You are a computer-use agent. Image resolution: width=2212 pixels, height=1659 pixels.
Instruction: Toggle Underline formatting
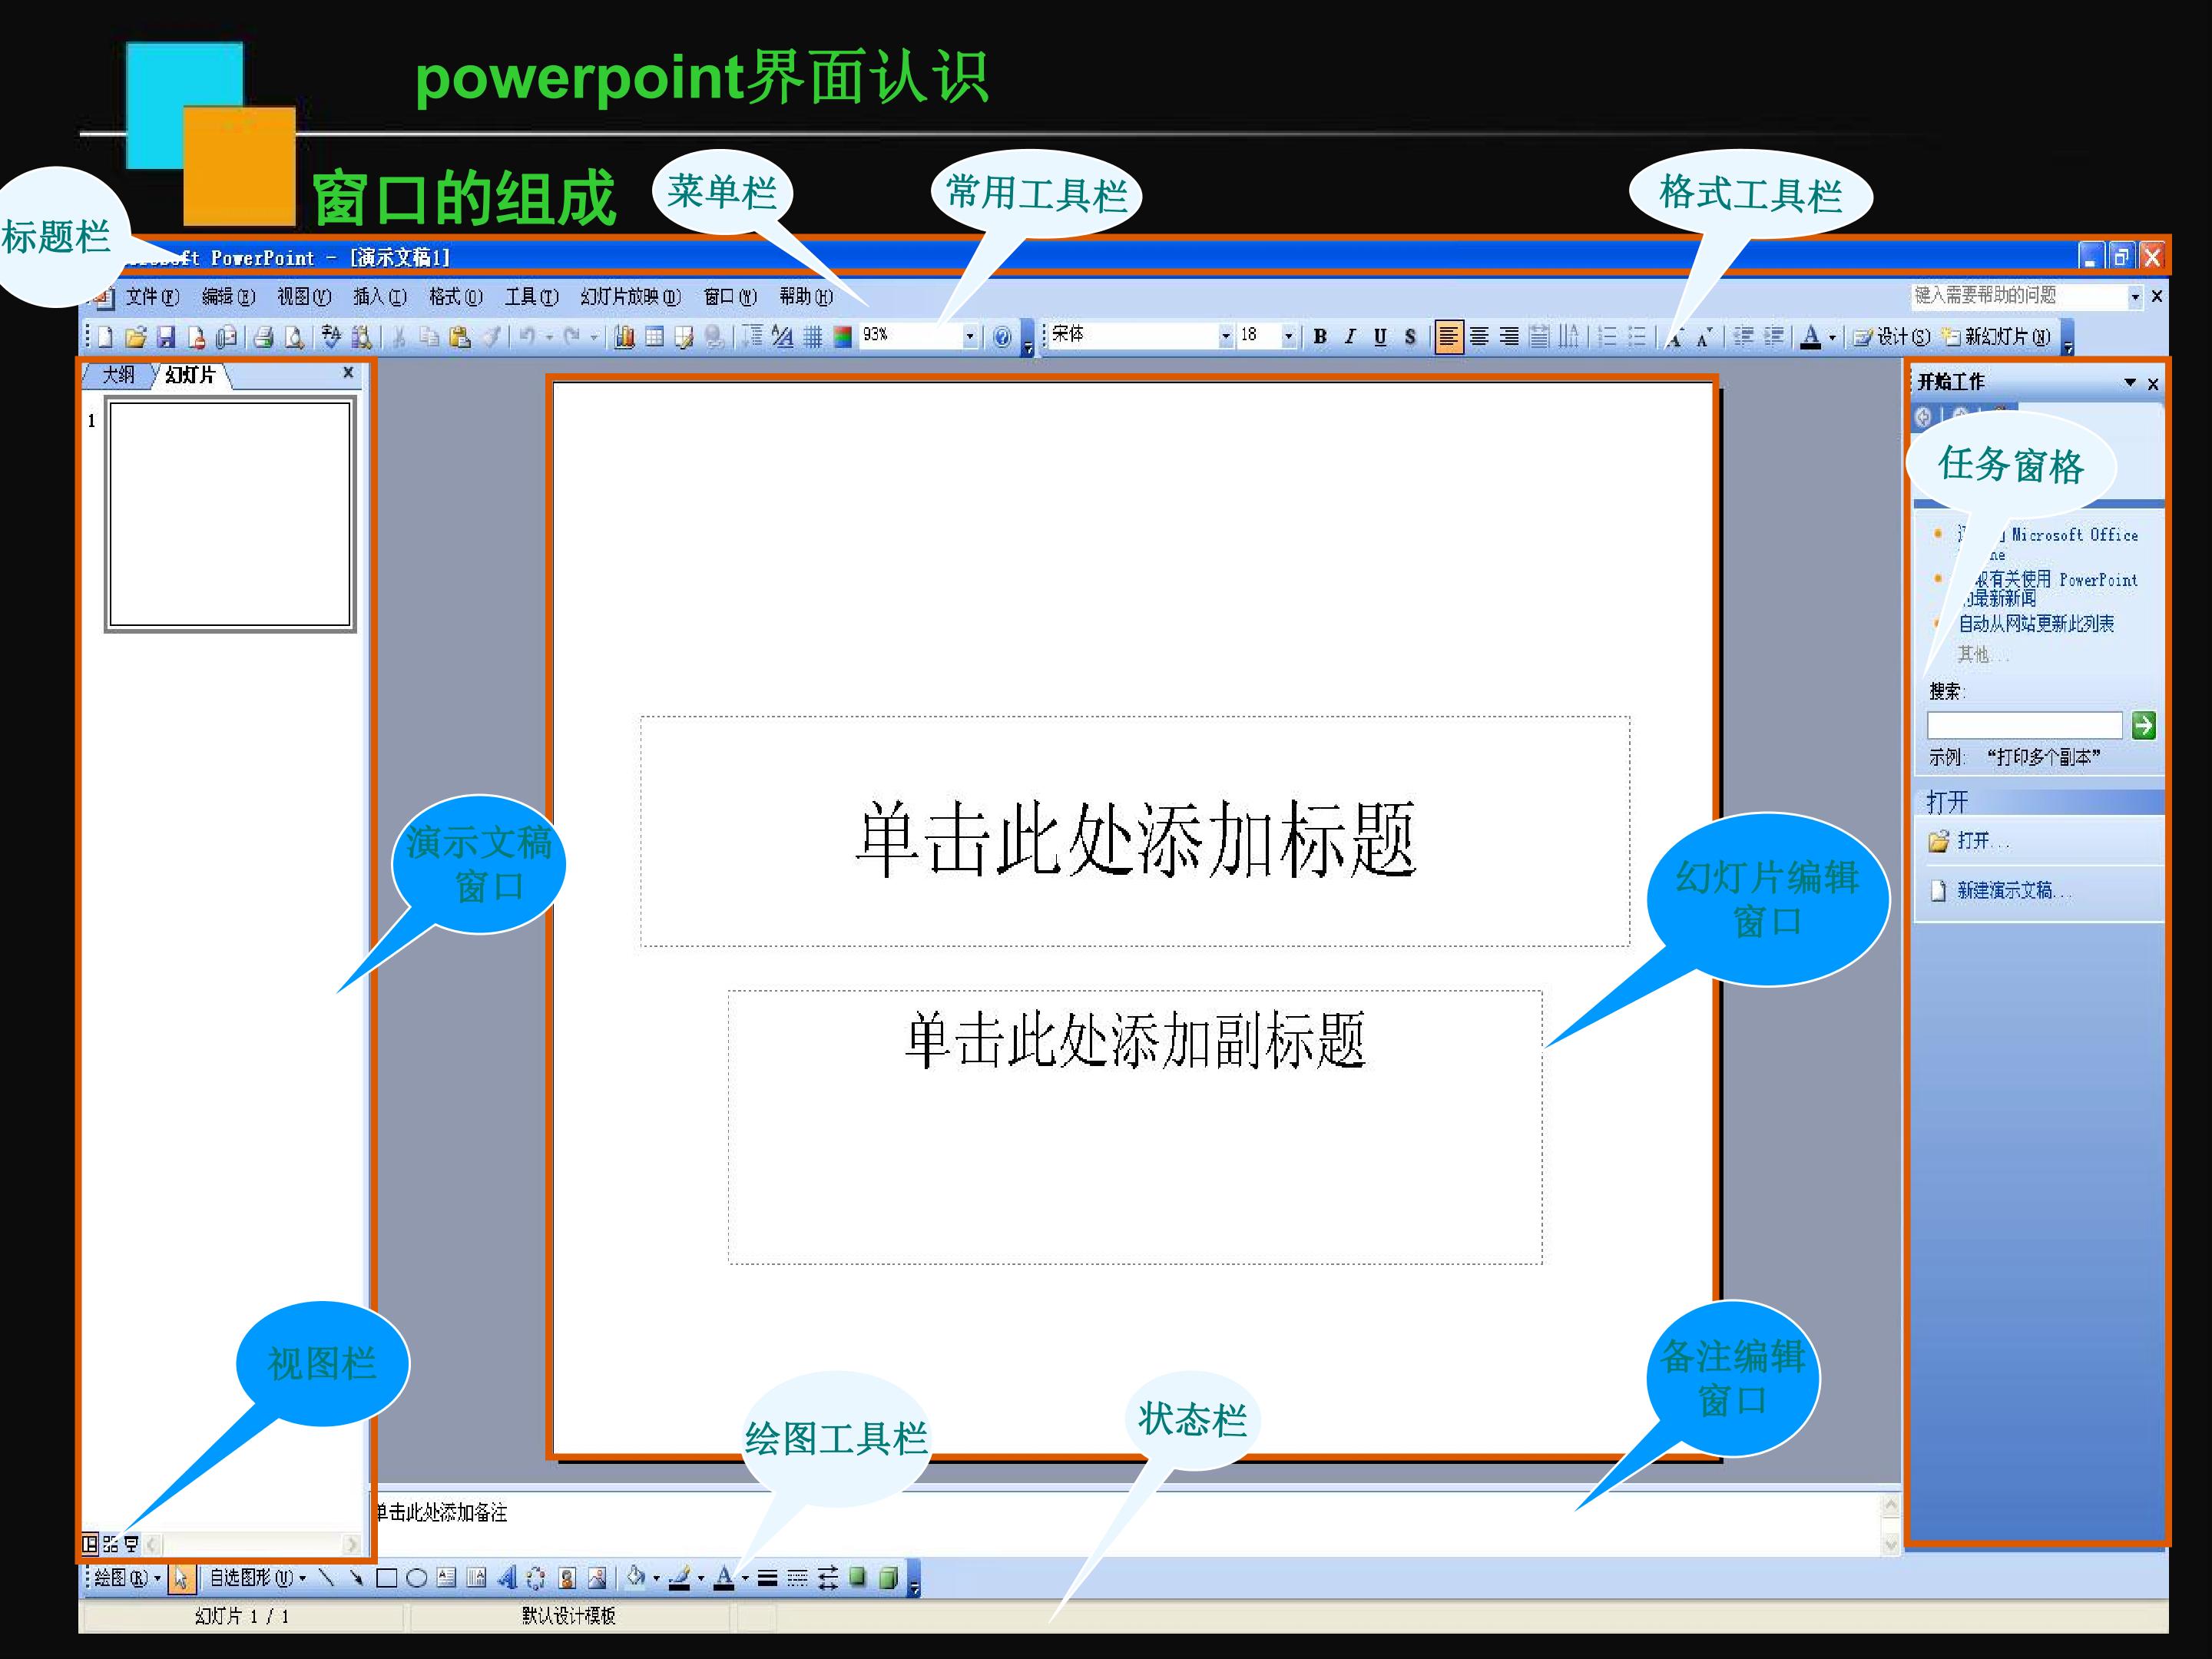tap(1380, 337)
